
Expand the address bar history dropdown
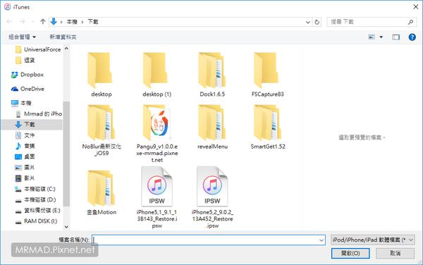pos(308,22)
